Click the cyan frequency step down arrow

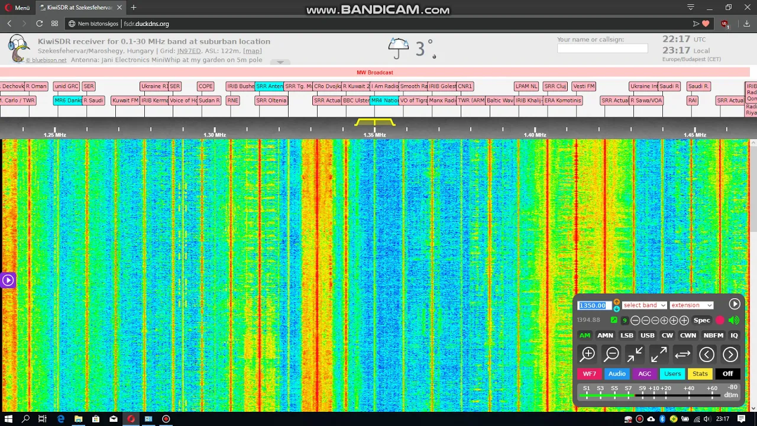pos(617,308)
